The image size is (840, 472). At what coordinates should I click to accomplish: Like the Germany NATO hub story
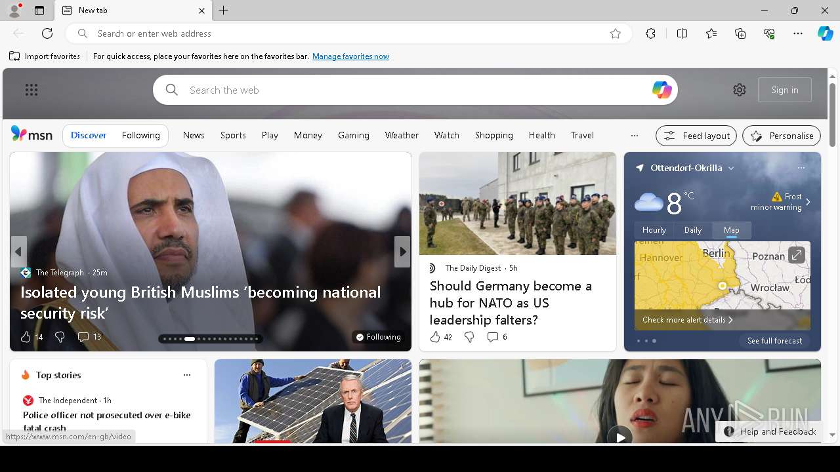tap(435, 337)
